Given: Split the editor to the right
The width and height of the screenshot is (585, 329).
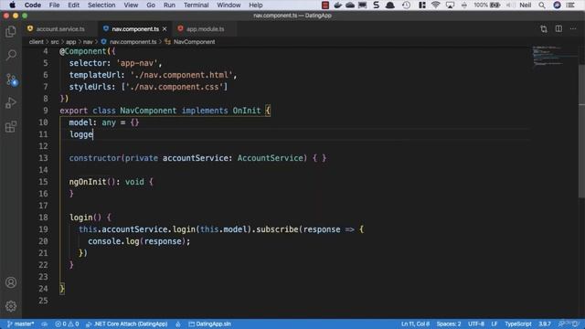Looking at the screenshot, I should (x=558, y=28).
